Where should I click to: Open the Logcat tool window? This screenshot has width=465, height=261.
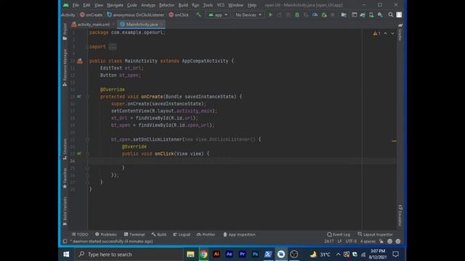(182, 234)
